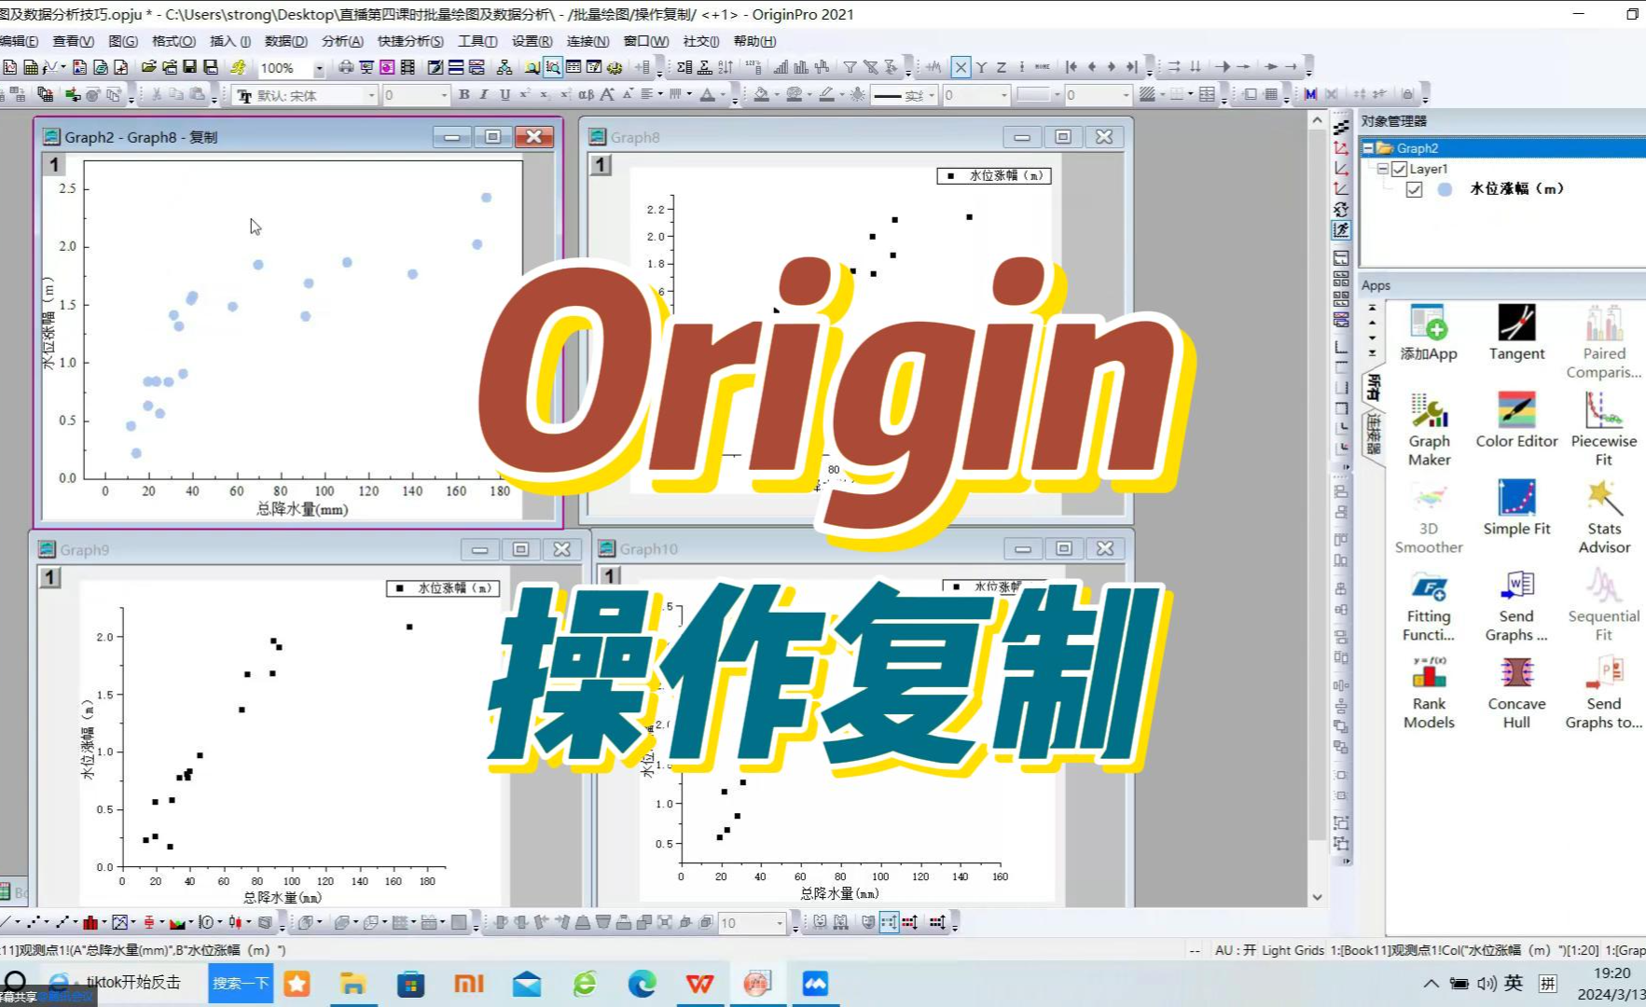
Task: Toggle bold text formatting
Action: pyautogui.click(x=464, y=94)
